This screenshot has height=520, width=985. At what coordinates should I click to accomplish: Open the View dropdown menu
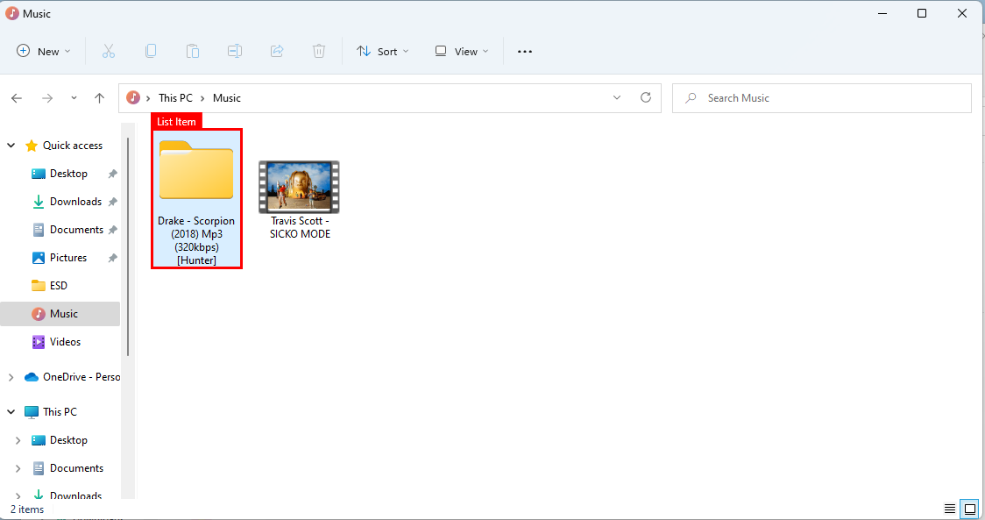tap(462, 52)
